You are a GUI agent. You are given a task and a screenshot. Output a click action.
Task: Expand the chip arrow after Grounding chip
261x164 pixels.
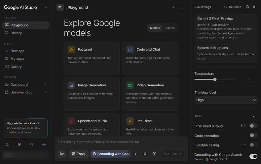coord(135,154)
